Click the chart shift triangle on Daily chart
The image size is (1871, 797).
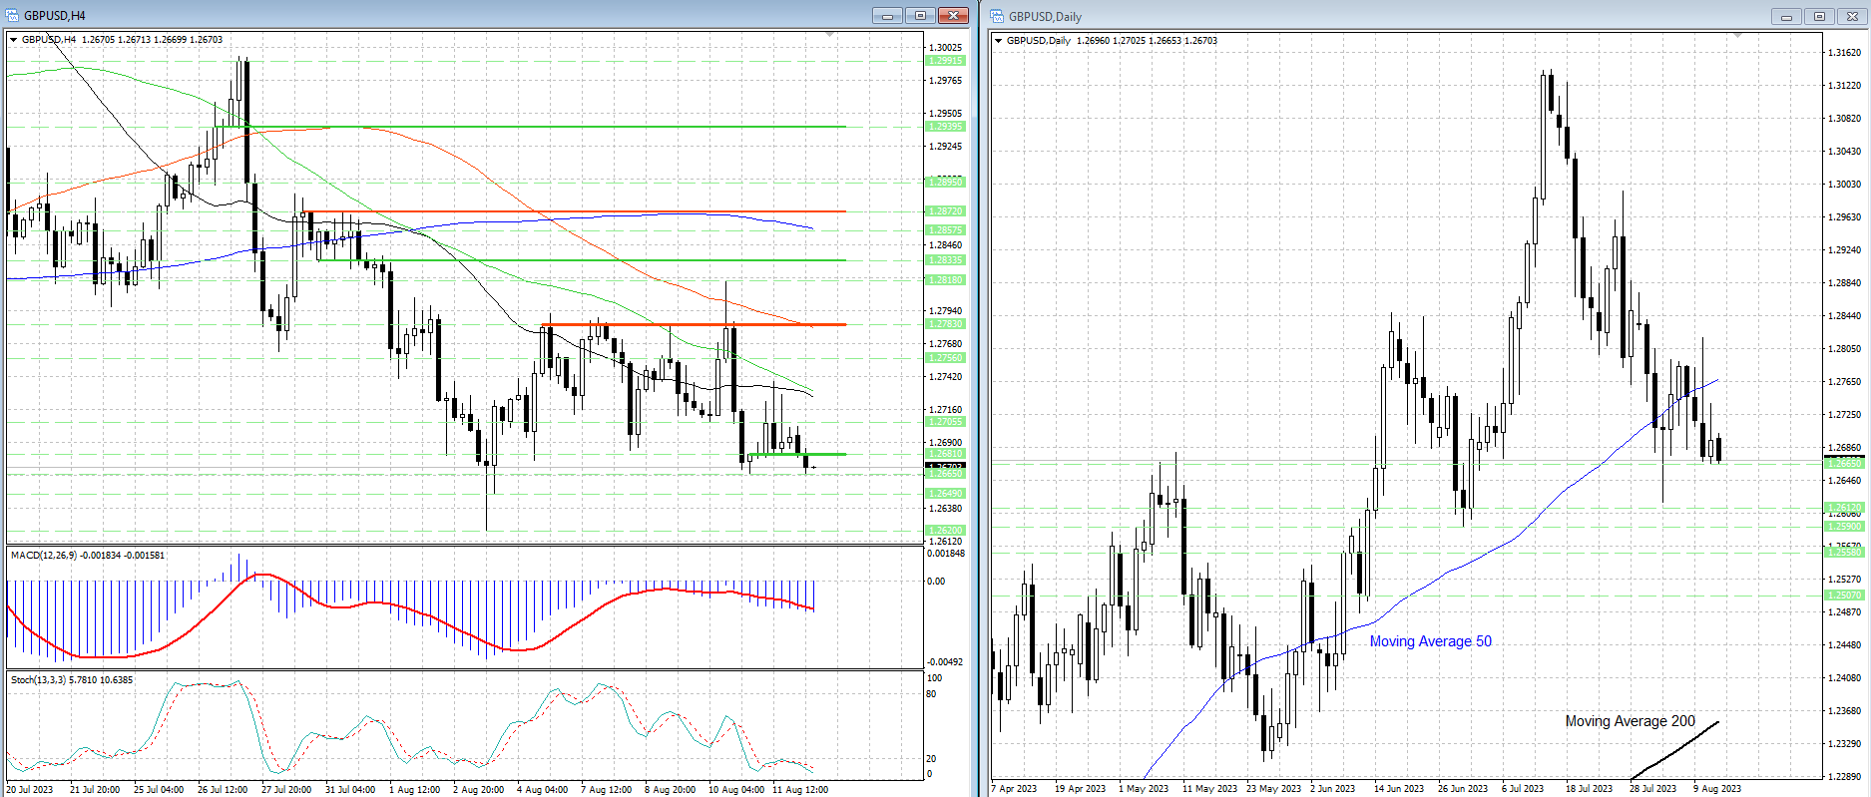pos(1737,36)
